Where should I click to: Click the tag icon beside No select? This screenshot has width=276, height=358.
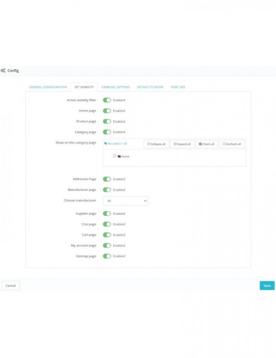pos(105,144)
